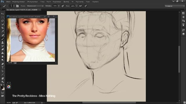Expand the collapsed right panel dock
The height and width of the screenshot is (104, 186).
coord(185,9)
